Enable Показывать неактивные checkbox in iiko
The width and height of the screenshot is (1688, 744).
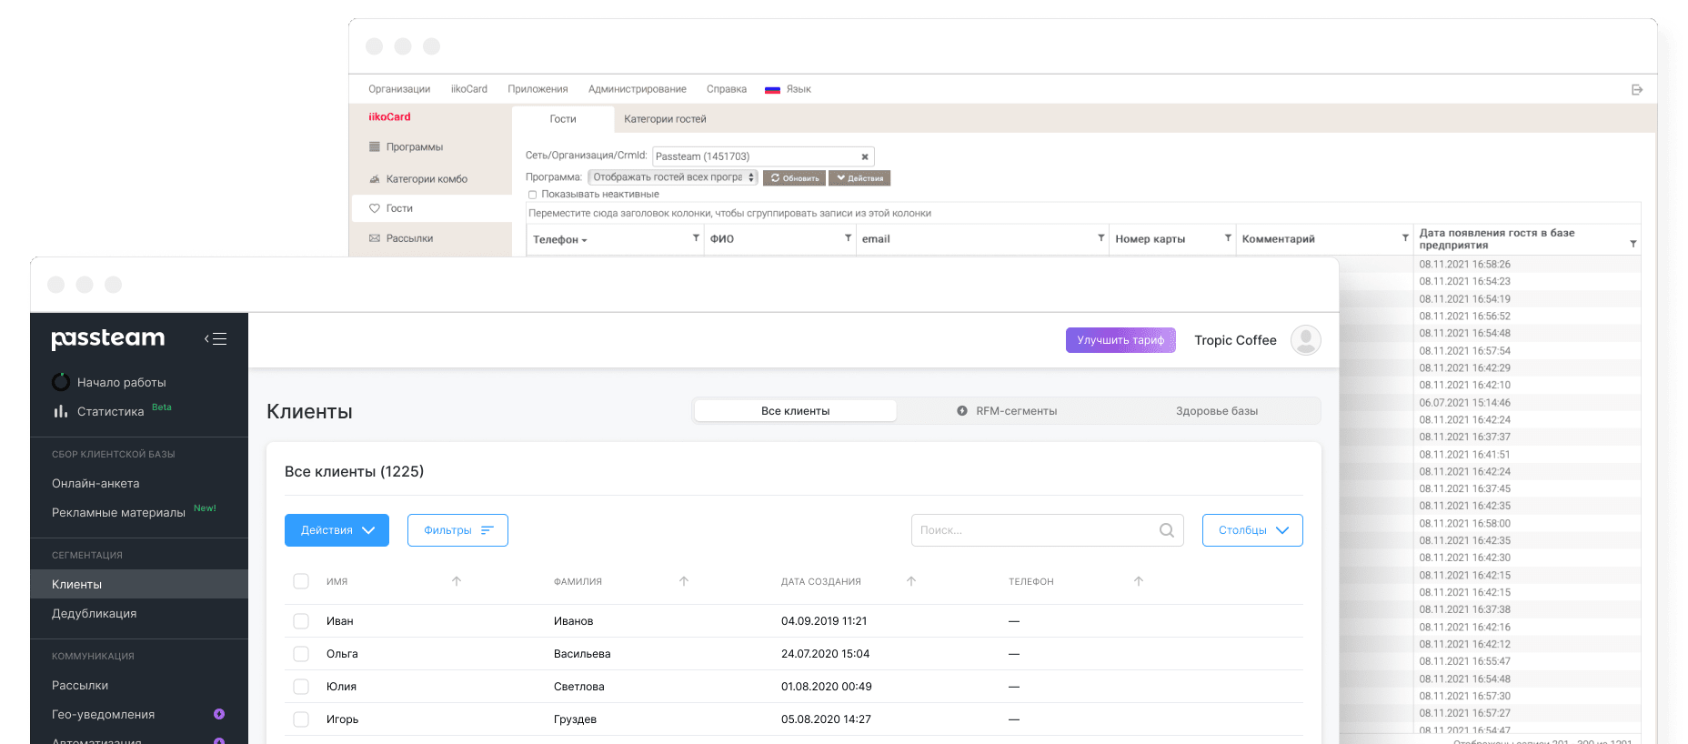[x=533, y=195]
